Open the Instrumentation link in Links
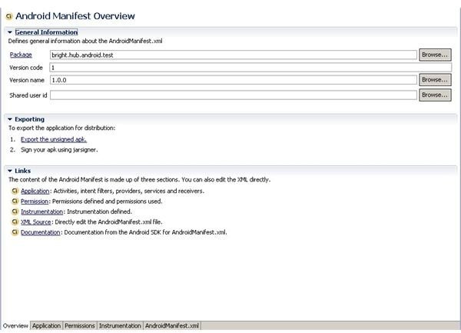Image resolution: width=461 pixels, height=333 pixels. (41, 211)
